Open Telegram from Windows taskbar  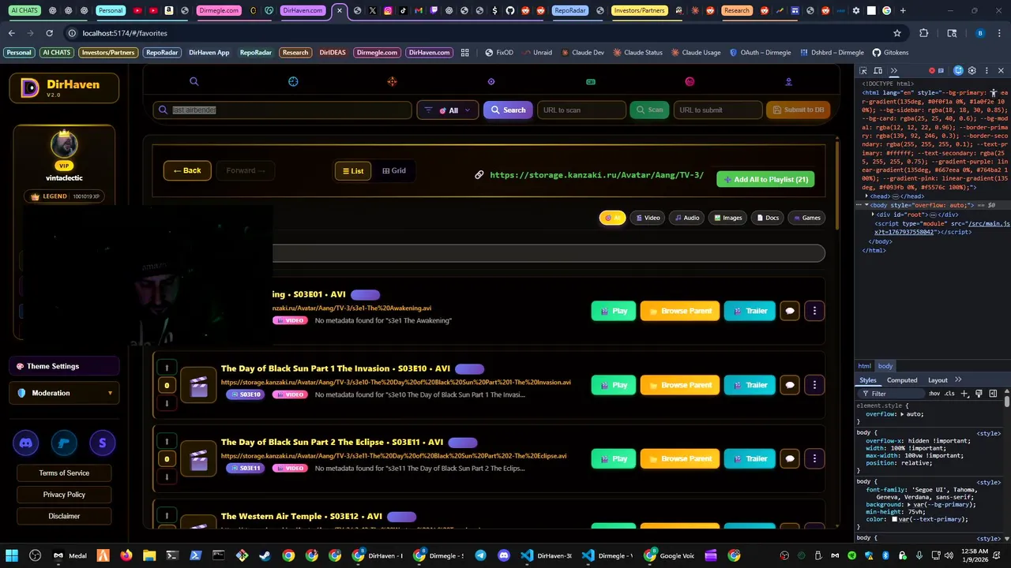click(480, 555)
